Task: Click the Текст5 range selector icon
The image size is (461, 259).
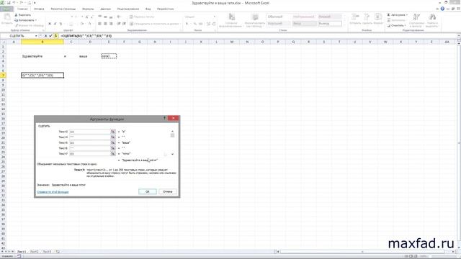Action: [x=113, y=142]
